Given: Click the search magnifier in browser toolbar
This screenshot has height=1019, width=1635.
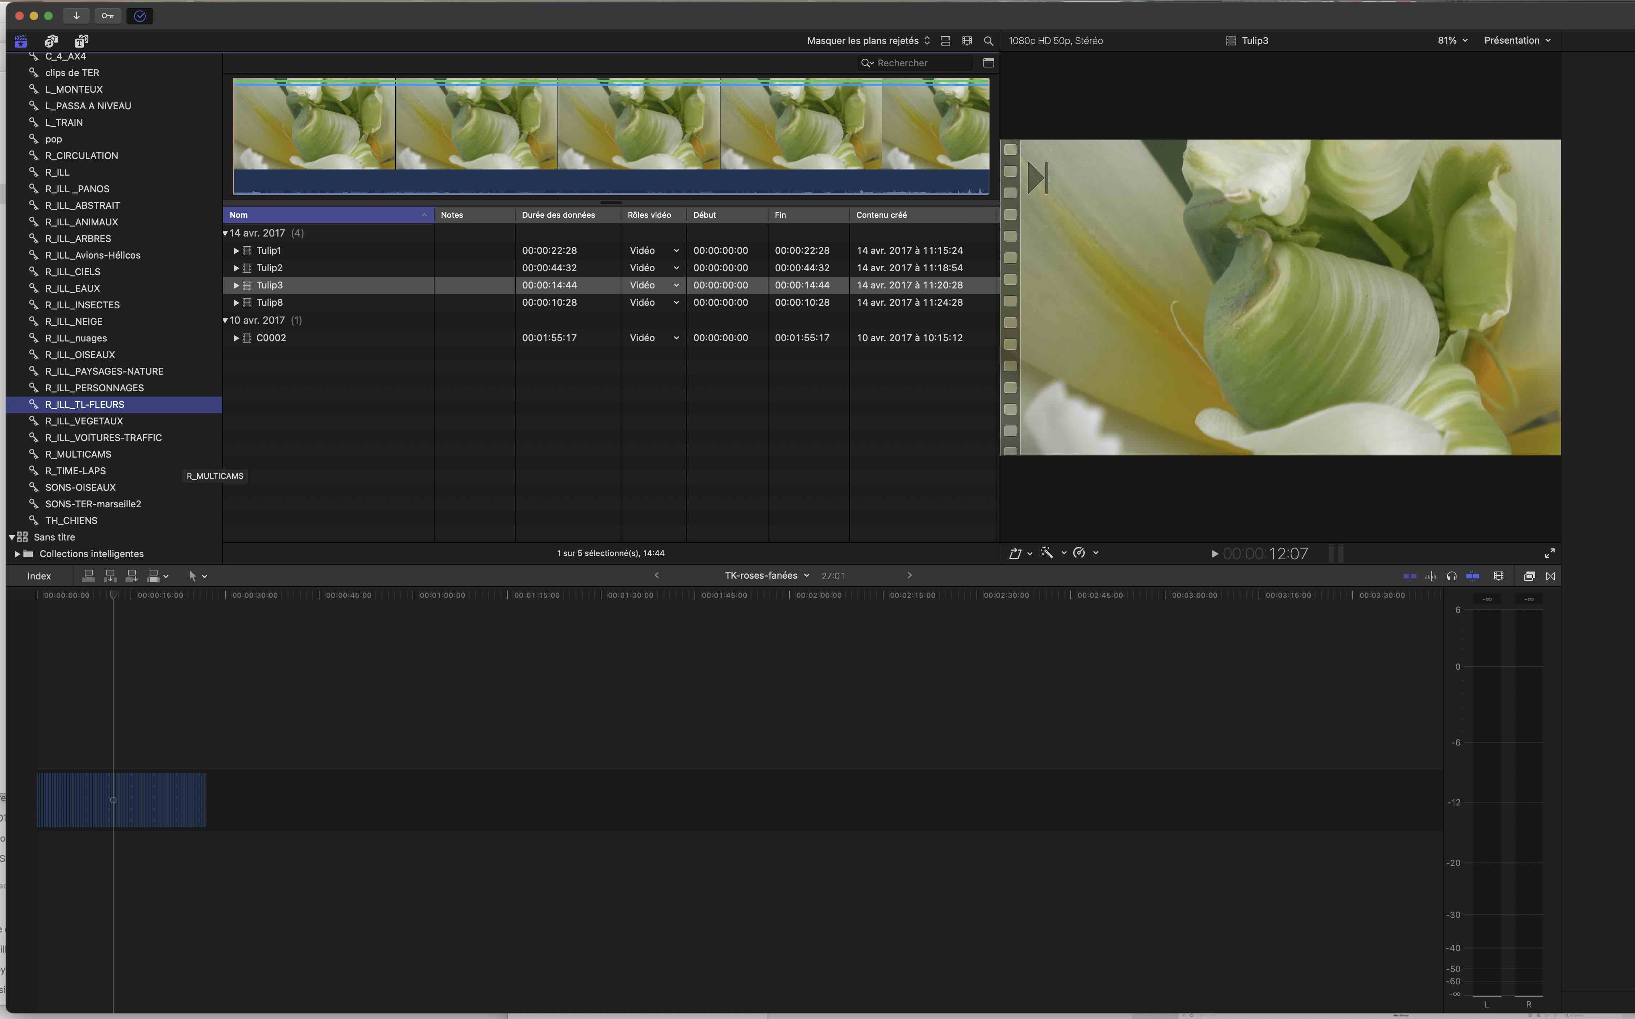Looking at the screenshot, I should [988, 41].
